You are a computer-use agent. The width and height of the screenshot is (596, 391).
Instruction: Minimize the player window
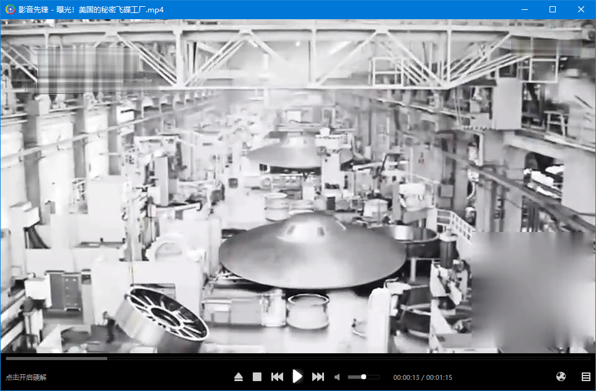pyautogui.click(x=525, y=10)
